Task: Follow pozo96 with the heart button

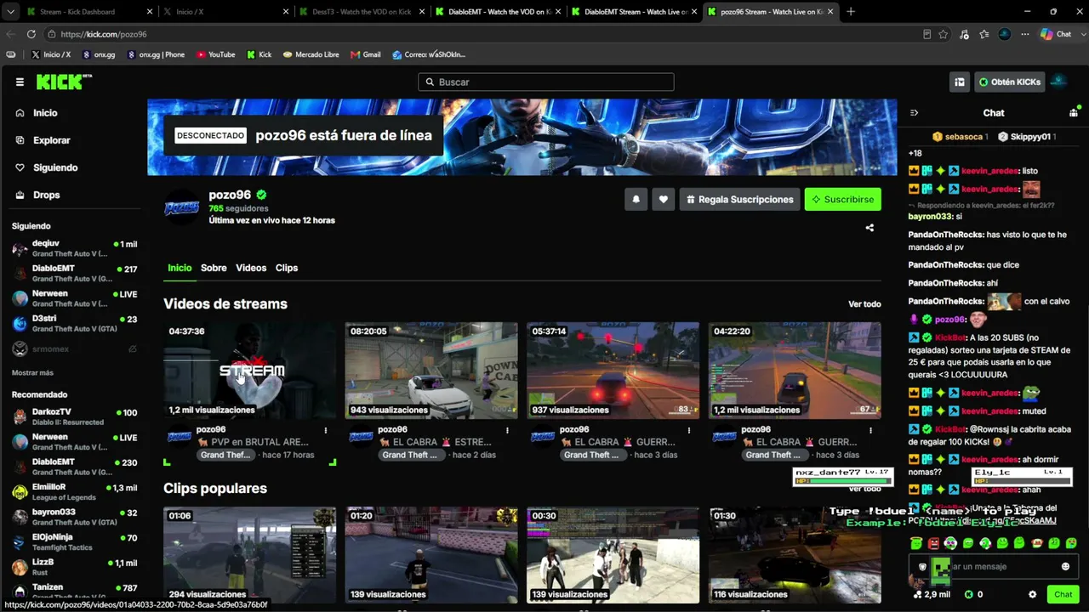Action: coord(664,200)
